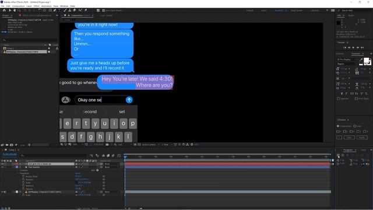Create a new folder in Project panel
This screenshot has height=210, width=373.
(x=7, y=145)
